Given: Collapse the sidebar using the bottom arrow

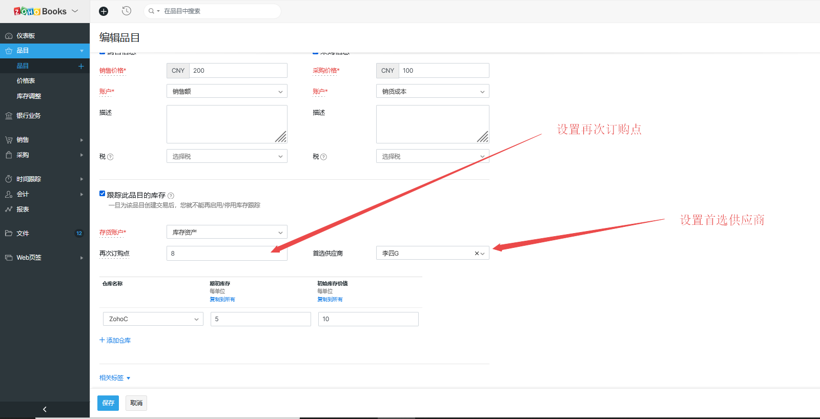Looking at the screenshot, I should pyautogui.click(x=45, y=409).
